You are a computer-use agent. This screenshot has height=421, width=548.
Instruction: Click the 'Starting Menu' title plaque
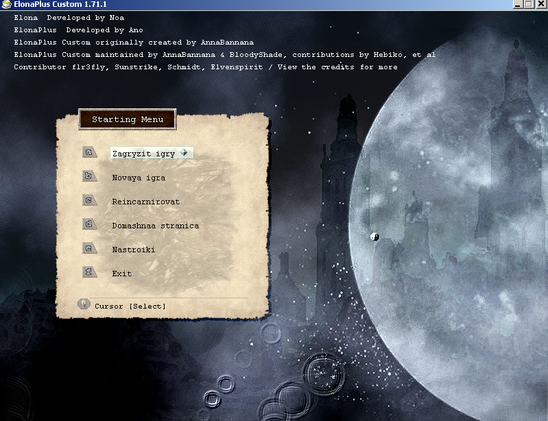tap(128, 119)
